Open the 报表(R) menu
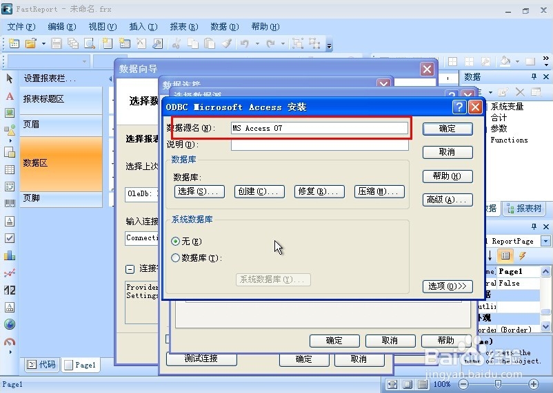The width and height of the screenshot is (553, 393). pyautogui.click(x=183, y=27)
